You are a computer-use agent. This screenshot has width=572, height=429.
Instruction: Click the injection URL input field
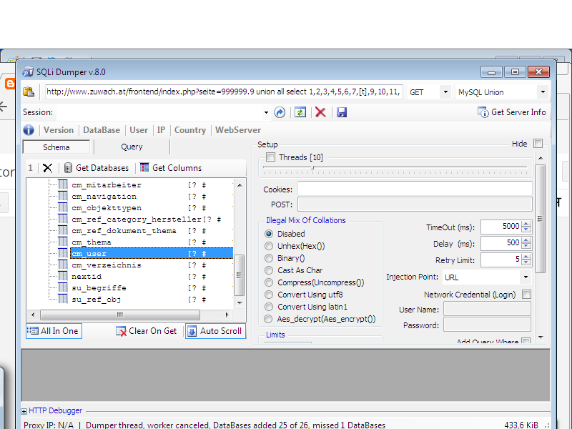(x=224, y=92)
